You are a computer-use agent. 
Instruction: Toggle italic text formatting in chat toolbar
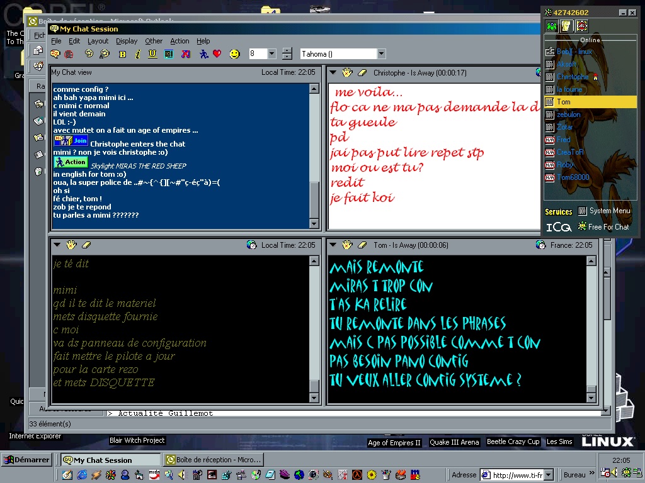coord(137,54)
